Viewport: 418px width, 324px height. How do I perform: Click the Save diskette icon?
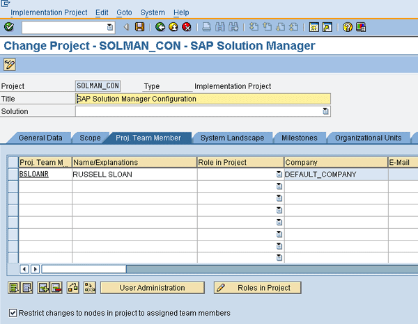139,27
